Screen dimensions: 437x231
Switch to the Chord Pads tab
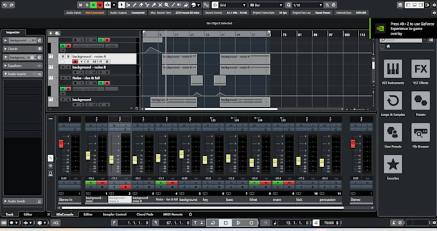(145, 214)
